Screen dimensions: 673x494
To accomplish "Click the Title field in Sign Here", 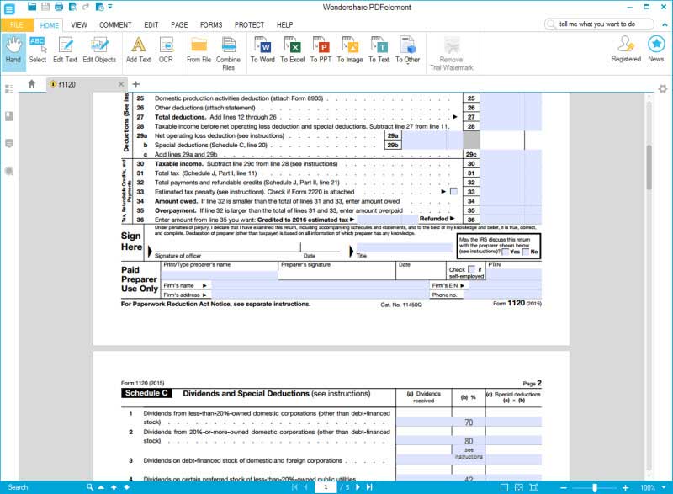I will 404,247.
